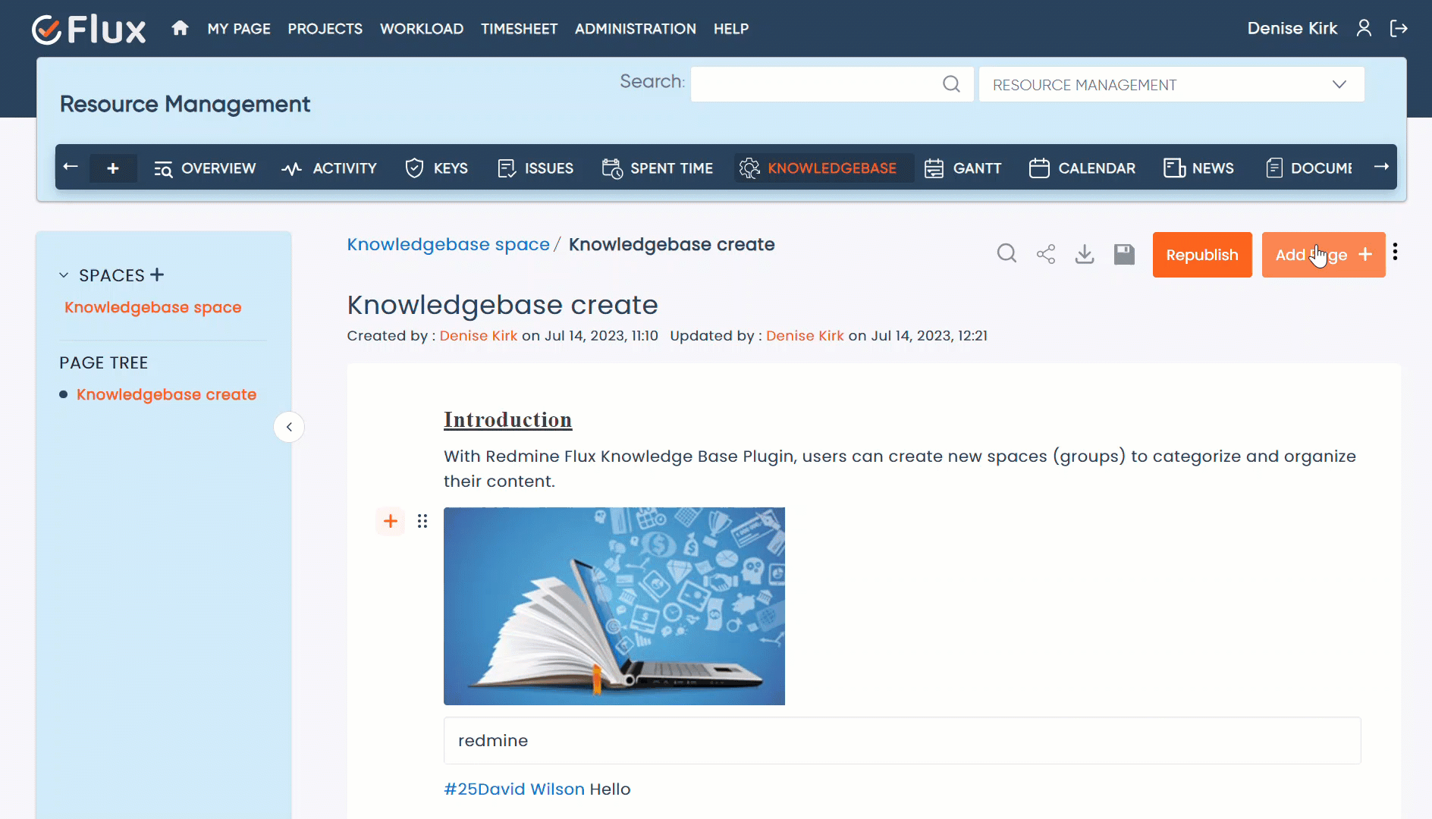Collapse the left sidebar panel
The image size is (1432, 819).
coord(289,427)
